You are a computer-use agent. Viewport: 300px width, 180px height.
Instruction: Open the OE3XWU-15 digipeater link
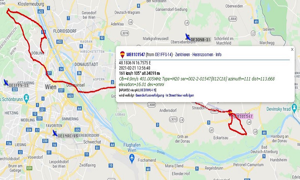(x=148, y=90)
